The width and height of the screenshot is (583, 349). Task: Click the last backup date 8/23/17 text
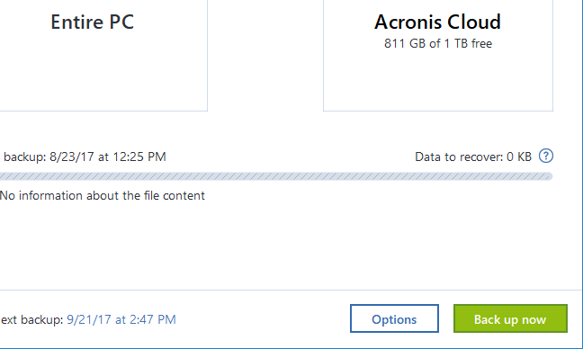71,157
